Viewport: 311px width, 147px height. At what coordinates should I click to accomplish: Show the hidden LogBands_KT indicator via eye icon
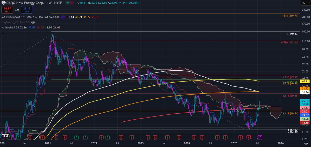click(33, 22)
